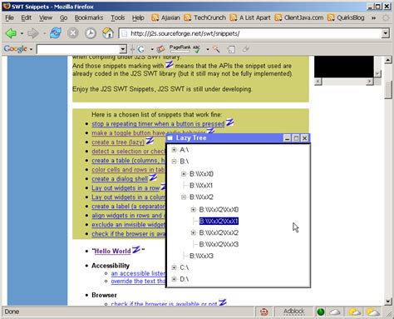Viewport: 394px width, 319px height.
Task: Click the Google toolbar search field
Action: point(78,49)
